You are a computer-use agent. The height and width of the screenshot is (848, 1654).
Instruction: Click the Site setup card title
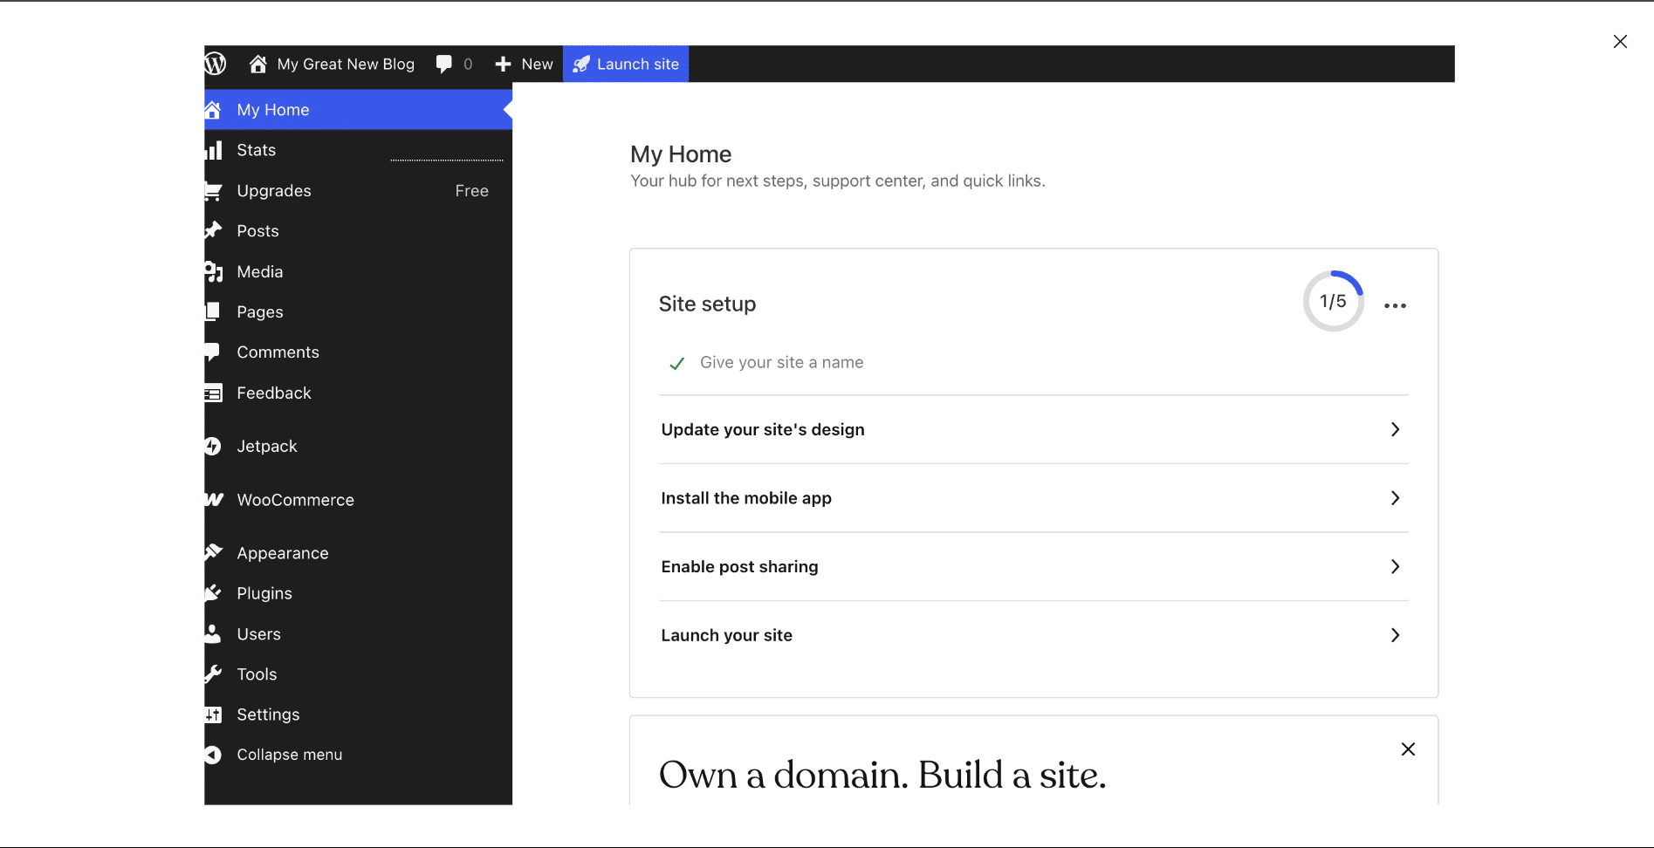(x=707, y=304)
